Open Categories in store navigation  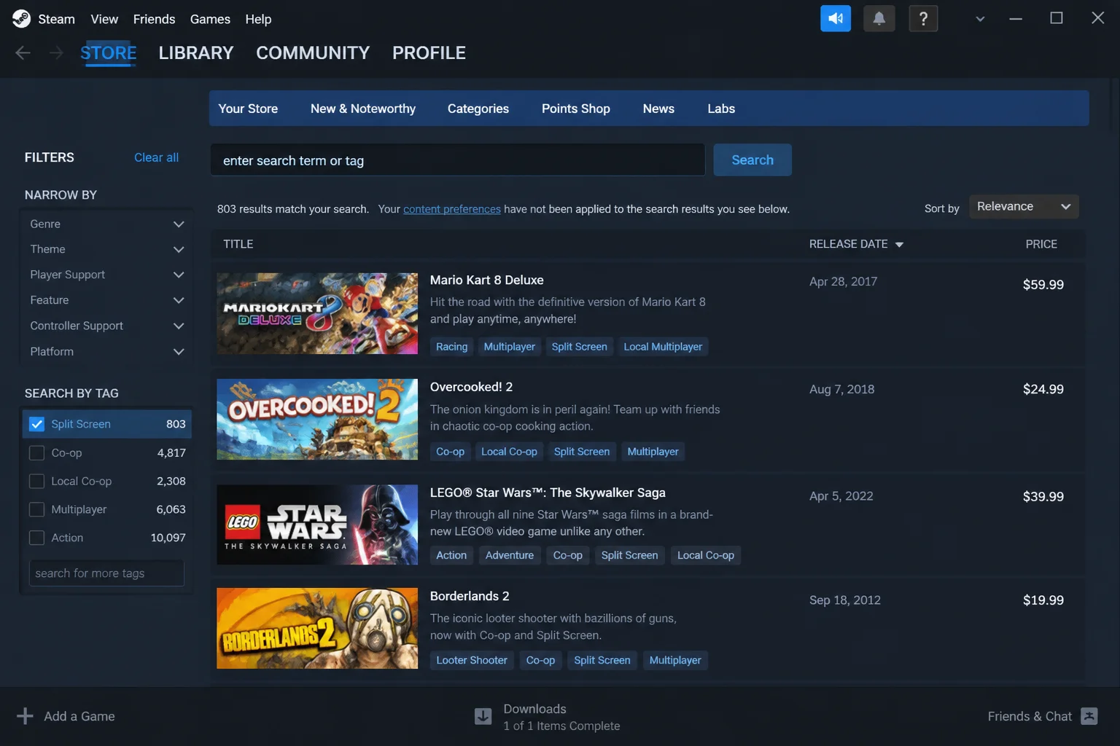[478, 109]
